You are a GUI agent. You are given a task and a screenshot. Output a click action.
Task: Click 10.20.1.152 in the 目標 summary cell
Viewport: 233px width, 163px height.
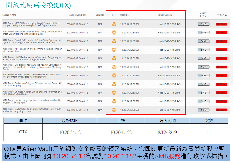coord(121,132)
